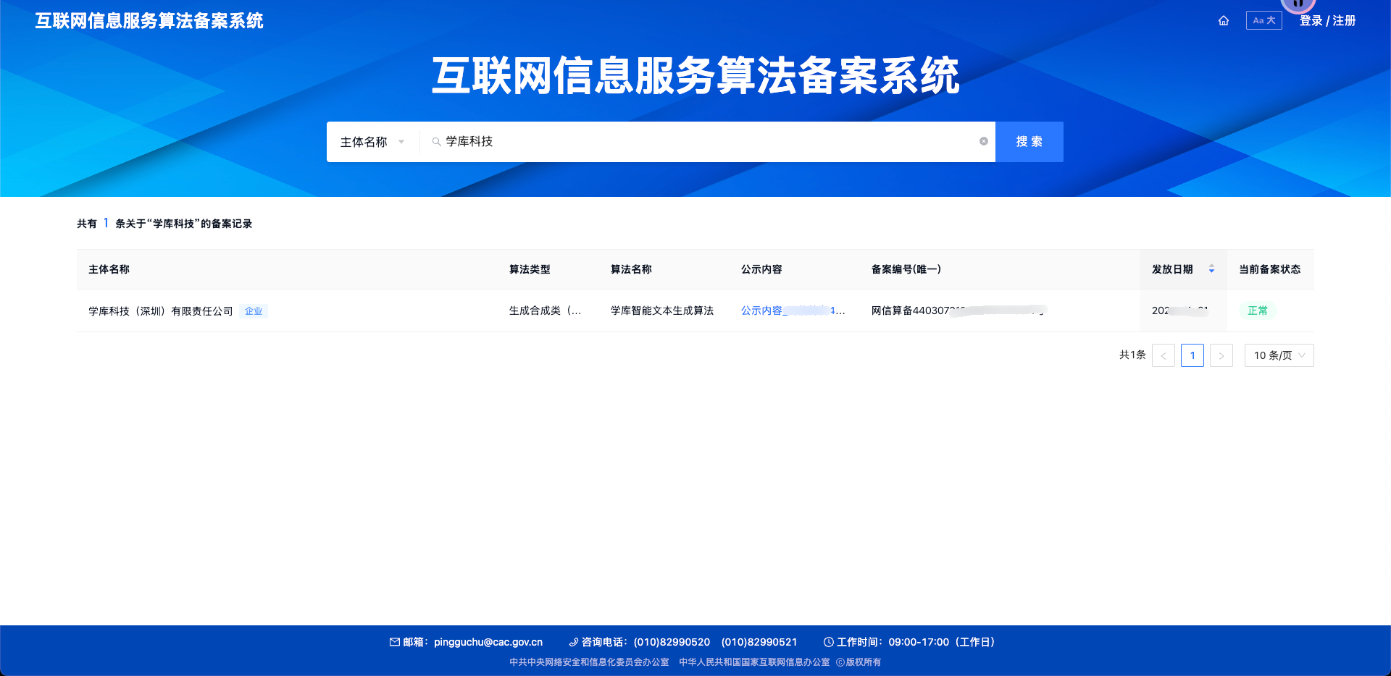Click the clock icon beside 工作时间
The image size is (1391, 676).
pos(829,642)
